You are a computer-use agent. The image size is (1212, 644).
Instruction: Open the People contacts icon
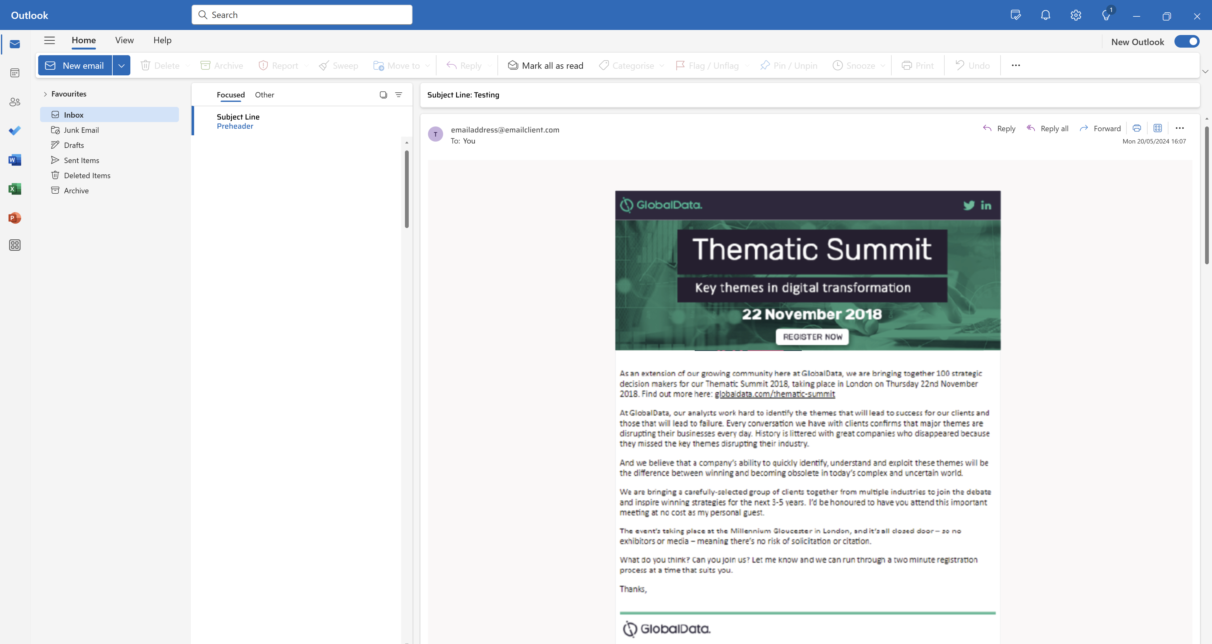point(15,102)
